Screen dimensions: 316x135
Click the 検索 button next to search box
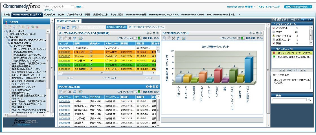click(x=79, y=7)
